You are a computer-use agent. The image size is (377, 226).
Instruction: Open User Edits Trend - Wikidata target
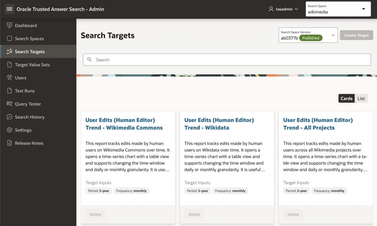click(219, 124)
